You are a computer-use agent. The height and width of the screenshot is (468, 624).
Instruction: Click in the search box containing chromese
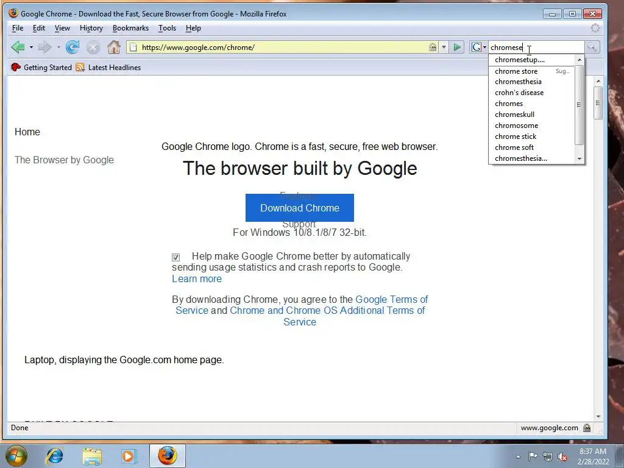[536, 48]
